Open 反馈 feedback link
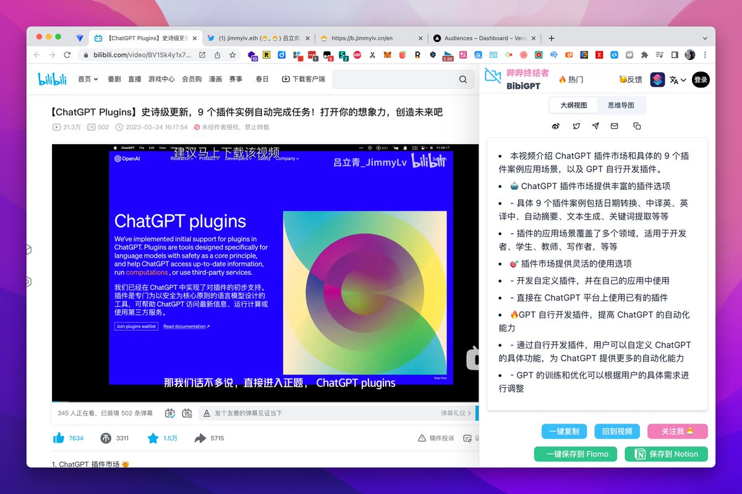 (630, 80)
